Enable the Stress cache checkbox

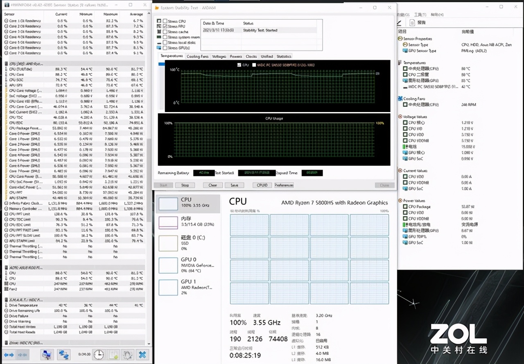[x=165, y=31]
